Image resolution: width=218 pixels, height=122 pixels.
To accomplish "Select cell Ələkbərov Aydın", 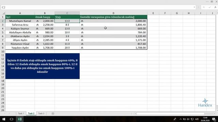I will pos(20,36).
